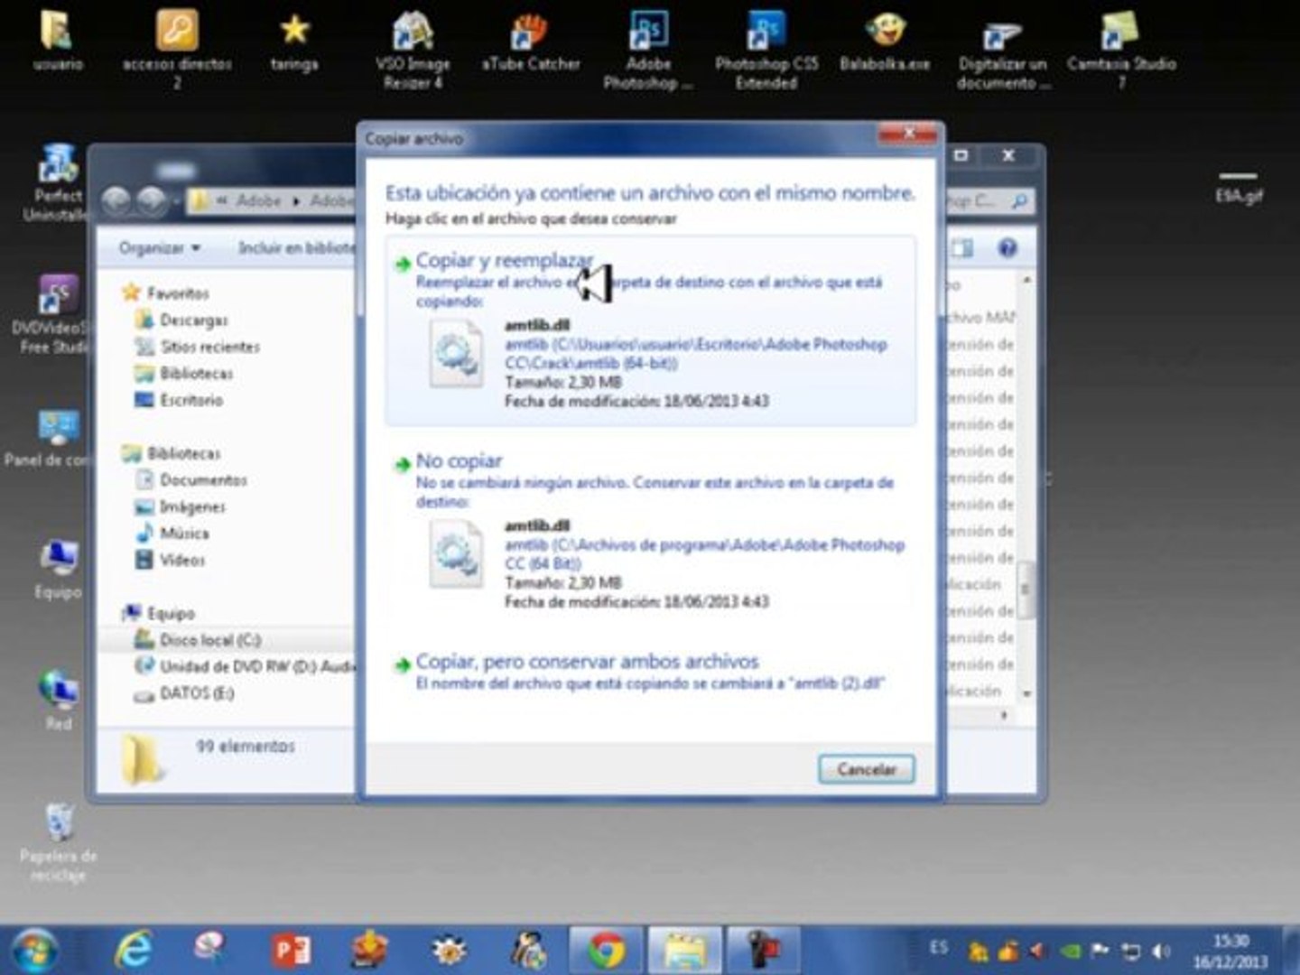
Task: Select Digitalizar un documento shortcut
Action: (x=1002, y=49)
